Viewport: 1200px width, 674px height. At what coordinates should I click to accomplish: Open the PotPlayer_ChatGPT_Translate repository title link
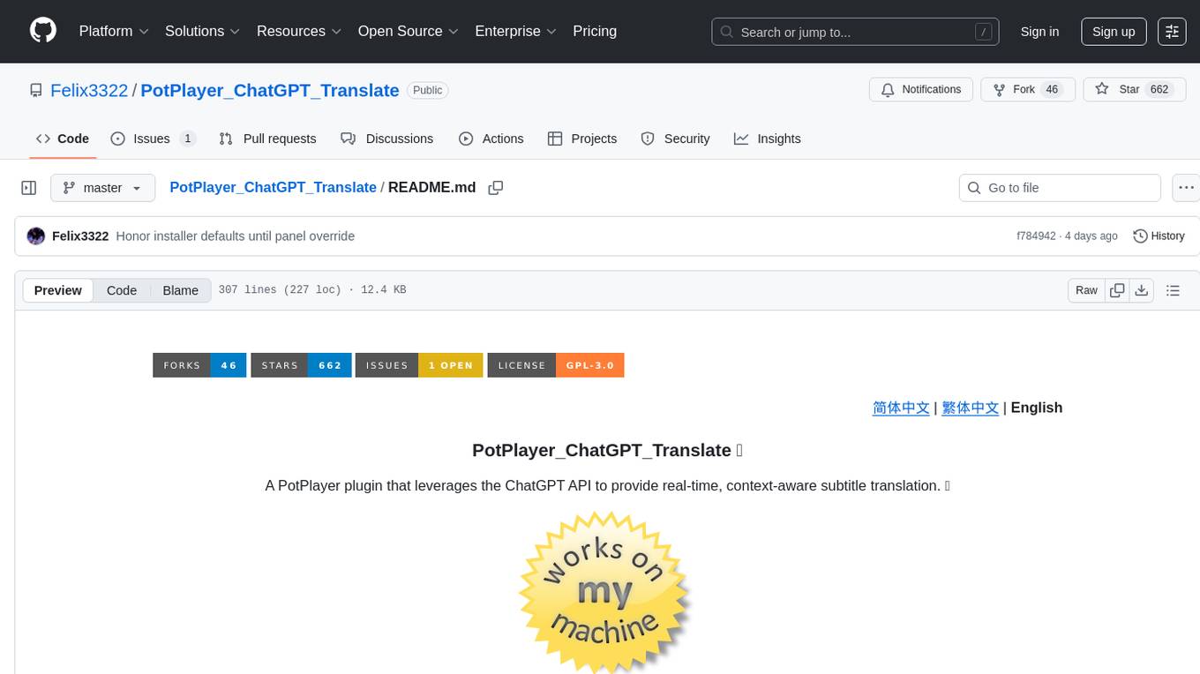(x=270, y=90)
